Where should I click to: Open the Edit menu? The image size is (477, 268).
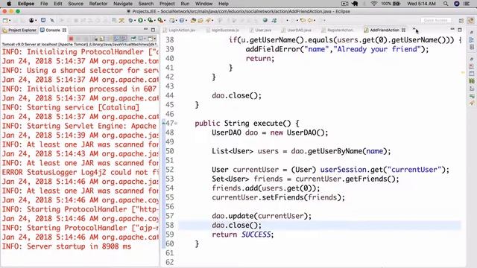(x=58, y=4)
